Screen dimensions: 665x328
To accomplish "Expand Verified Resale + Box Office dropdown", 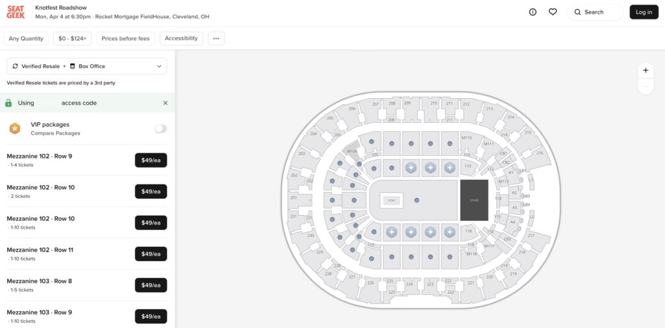I will coord(87,66).
